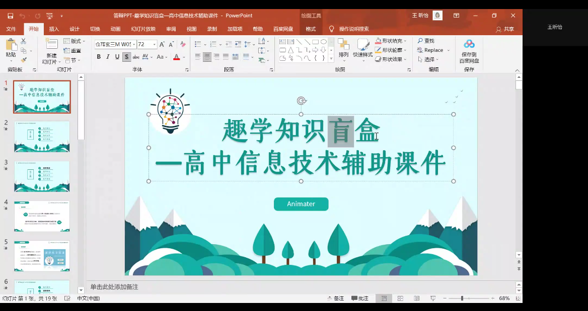Click the 选择 Select button
This screenshot has width=588, height=311.
pos(428,59)
